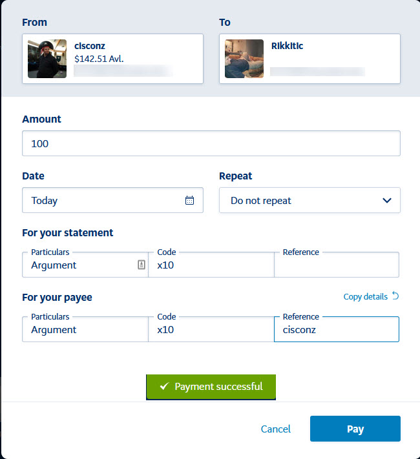Click the cisconz profile picture
This screenshot has height=459, width=420.
(47, 59)
